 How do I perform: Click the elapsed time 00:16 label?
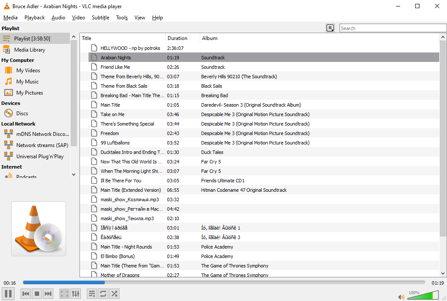click(x=10, y=283)
